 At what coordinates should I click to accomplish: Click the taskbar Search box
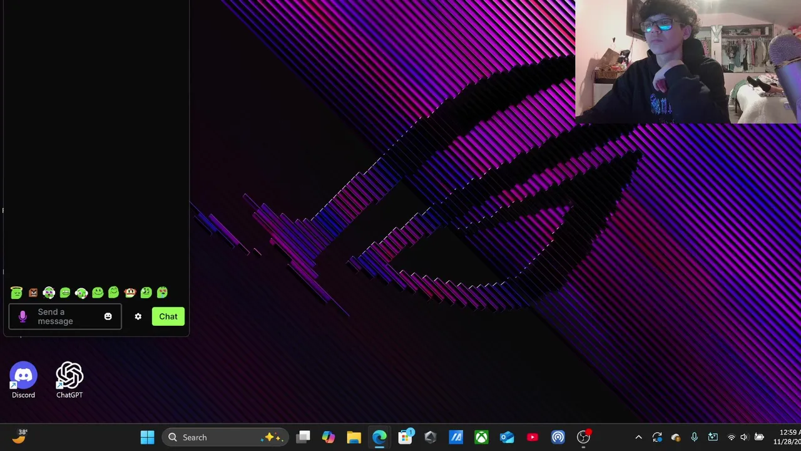pyautogui.click(x=225, y=437)
